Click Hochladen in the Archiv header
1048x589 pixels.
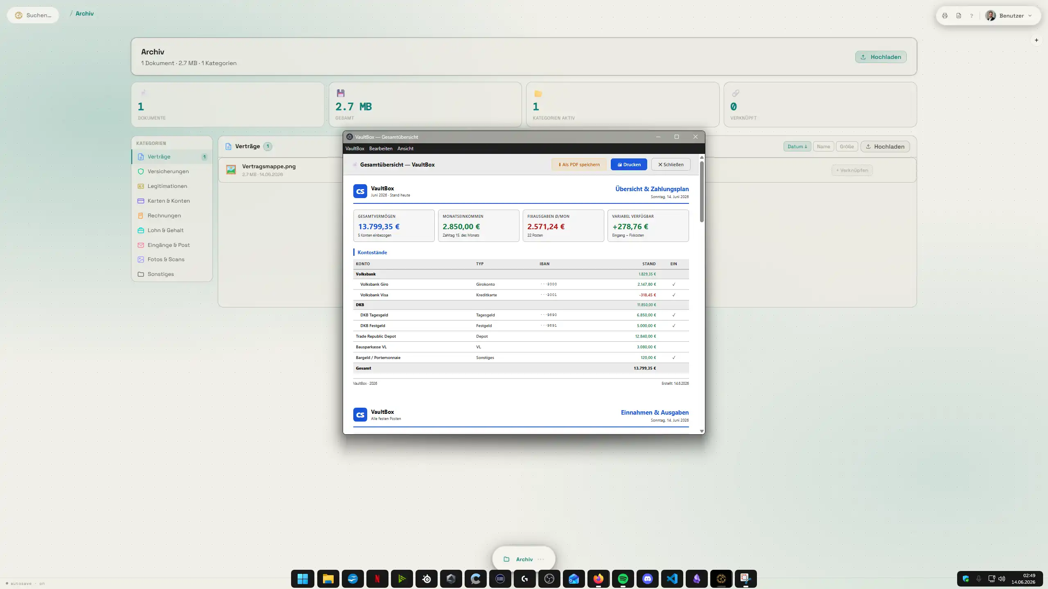click(x=881, y=57)
